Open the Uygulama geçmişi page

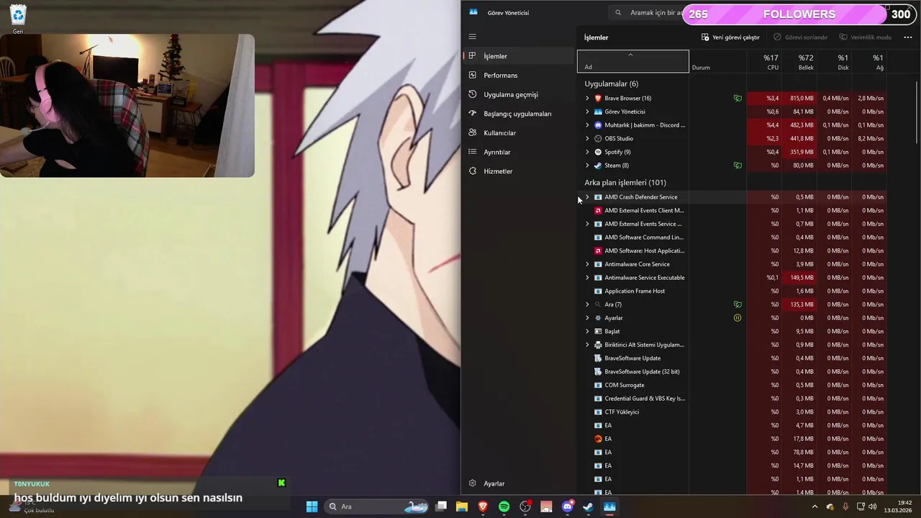coord(518,94)
